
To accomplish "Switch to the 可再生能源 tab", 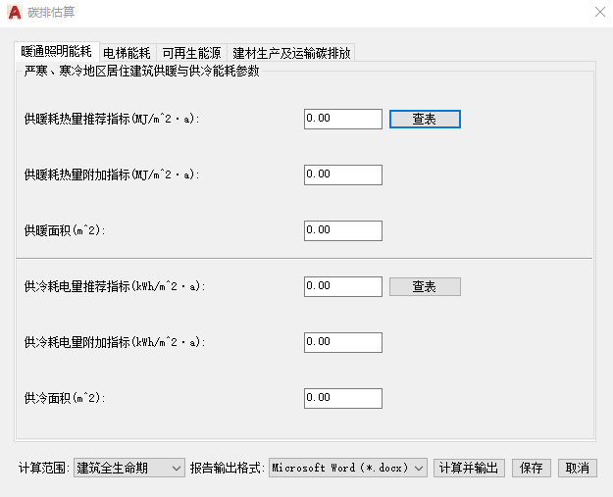I will pos(191,53).
